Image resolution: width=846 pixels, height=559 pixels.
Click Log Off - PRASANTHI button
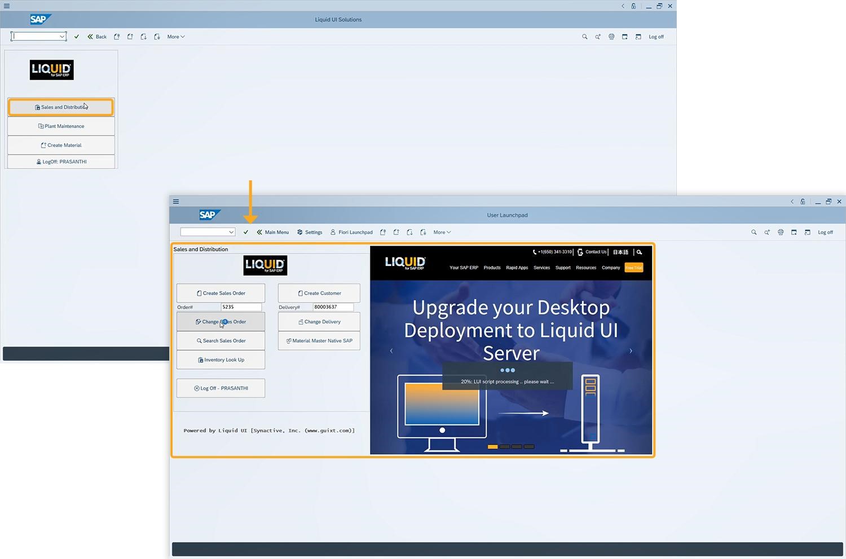pyautogui.click(x=221, y=388)
